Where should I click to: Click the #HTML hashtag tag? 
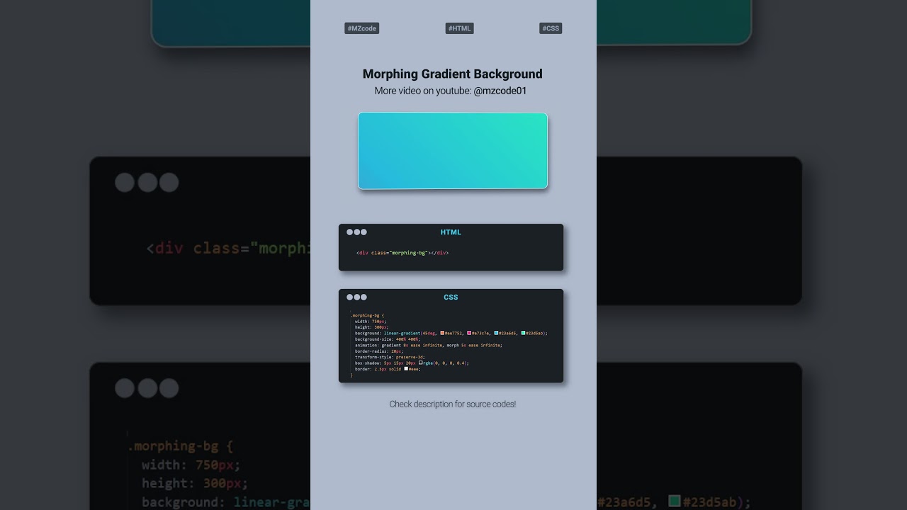[x=460, y=28]
